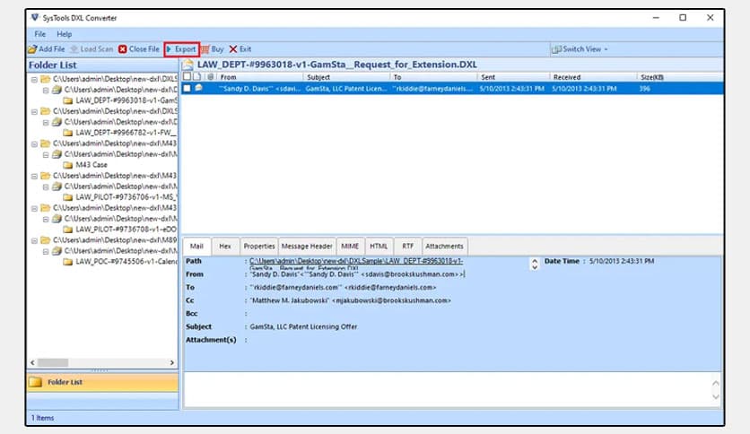Click the Add File toolbar icon
This screenshot has width=750, height=434.
tap(32, 49)
